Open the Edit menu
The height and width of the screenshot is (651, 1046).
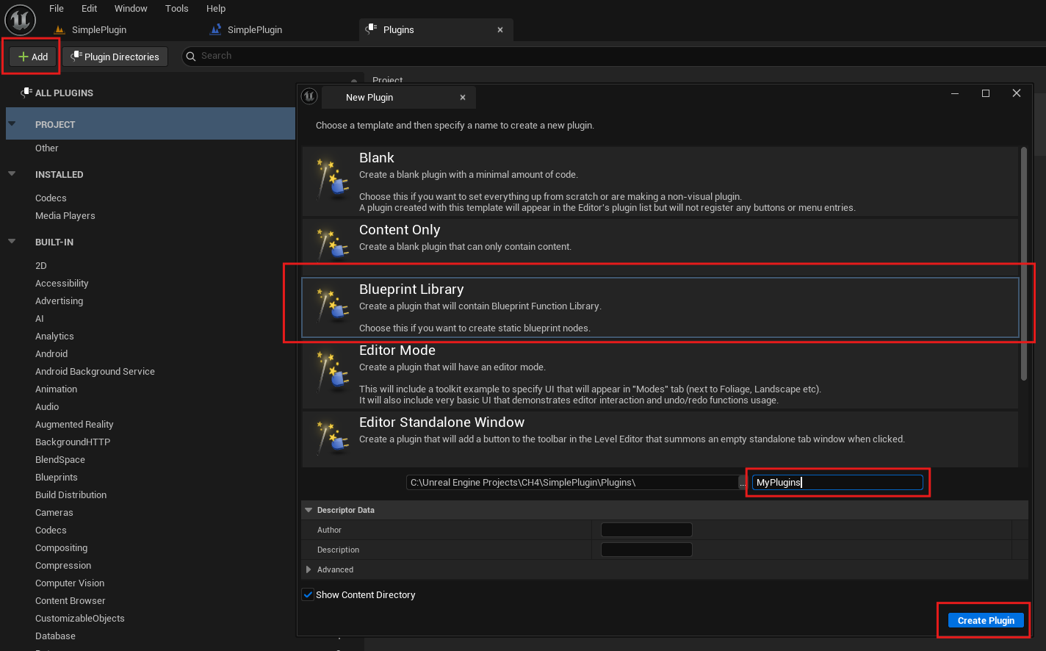tap(90, 8)
